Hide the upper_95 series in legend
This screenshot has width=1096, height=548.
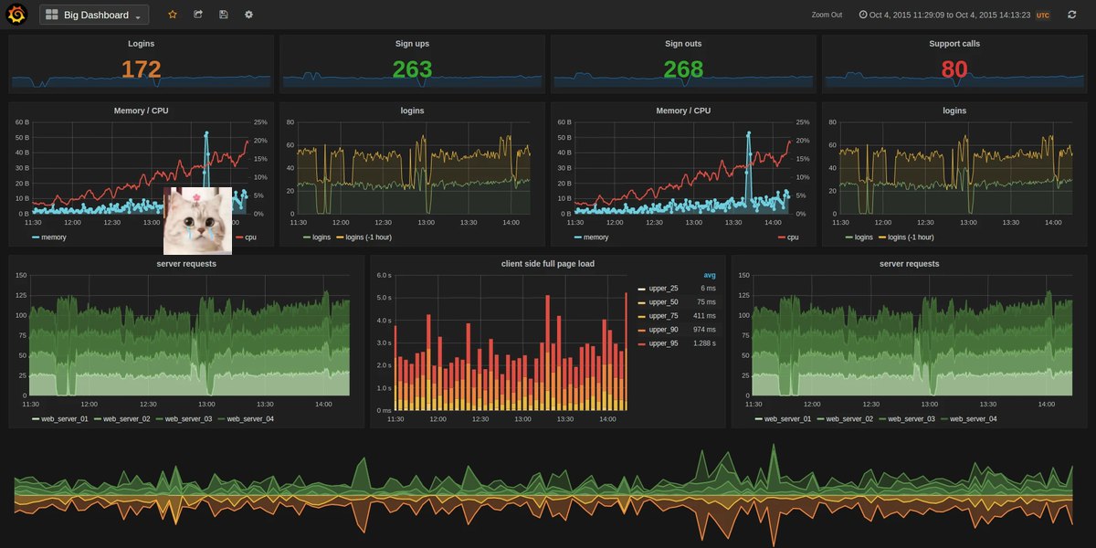click(x=662, y=343)
